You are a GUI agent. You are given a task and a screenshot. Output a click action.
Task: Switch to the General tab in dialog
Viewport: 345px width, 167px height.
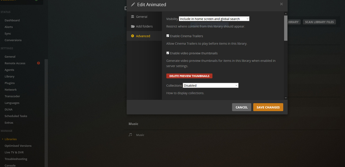[x=144, y=17]
